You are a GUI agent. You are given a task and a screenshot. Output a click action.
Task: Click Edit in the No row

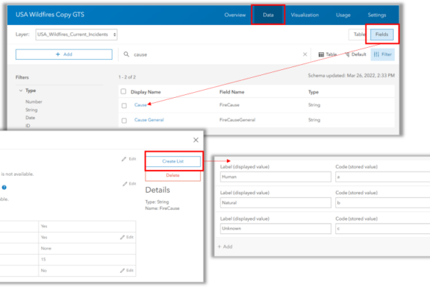126,271
